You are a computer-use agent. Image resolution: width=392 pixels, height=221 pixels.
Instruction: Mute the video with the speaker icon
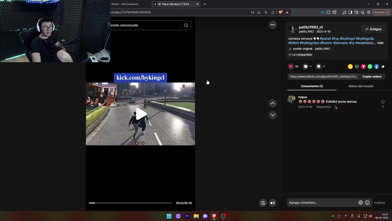[272, 203]
